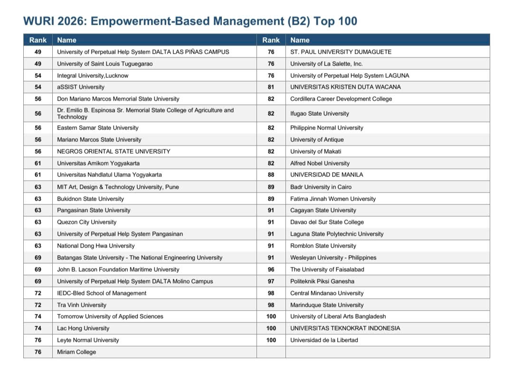The height and width of the screenshot is (378, 513).
Task: Click Cagayan State University
Action: 323,211
